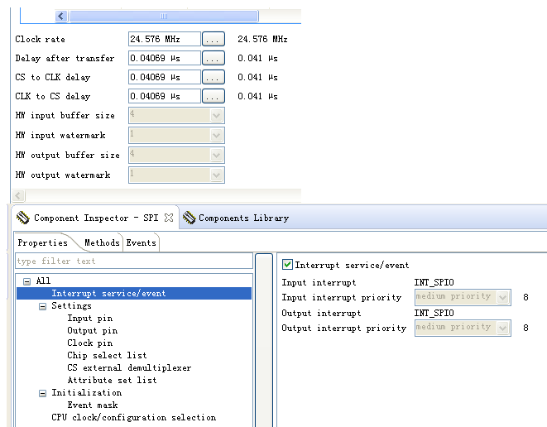Click the HW input buffer size label
The height and width of the screenshot is (427, 547).
tap(65, 116)
